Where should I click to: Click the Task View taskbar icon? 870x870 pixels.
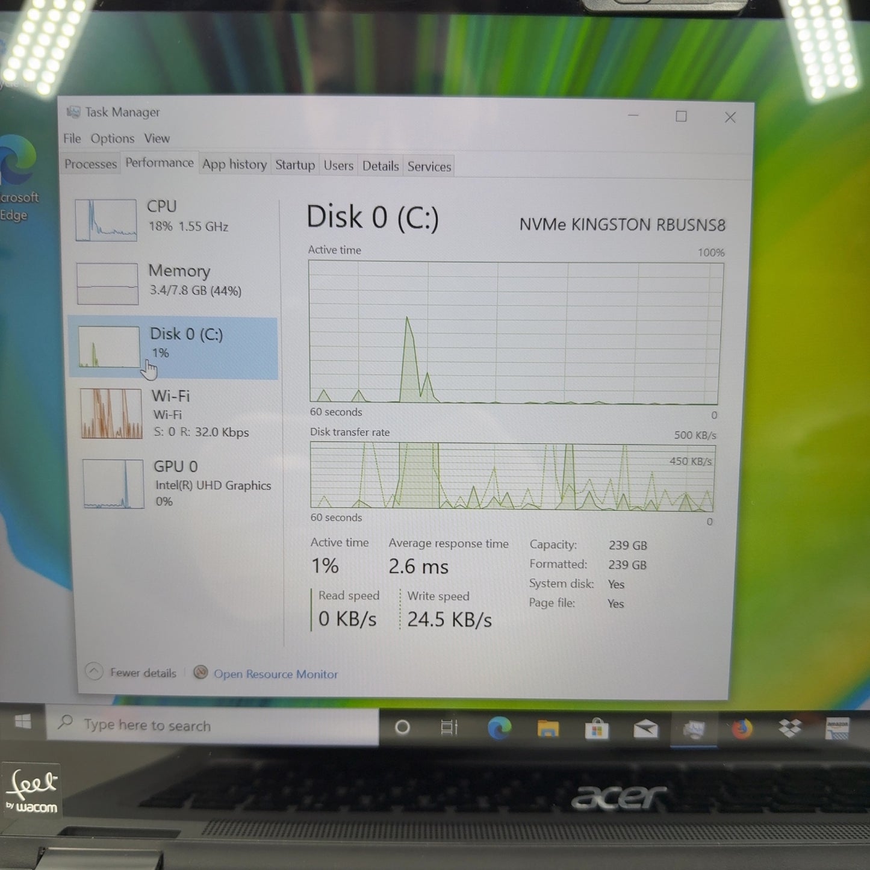coord(449,727)
